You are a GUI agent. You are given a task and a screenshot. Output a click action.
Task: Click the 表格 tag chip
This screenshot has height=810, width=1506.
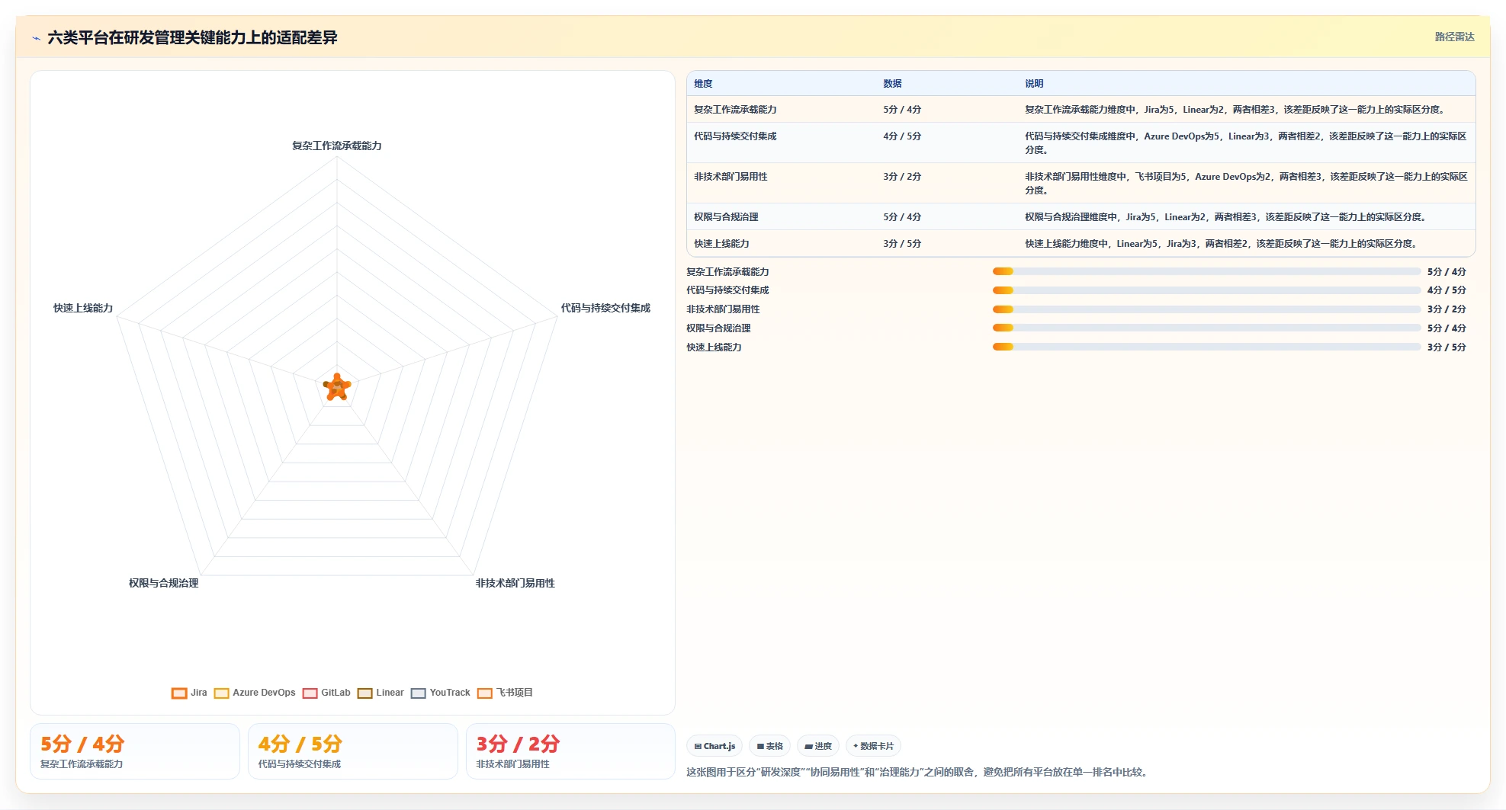point(769,746)
